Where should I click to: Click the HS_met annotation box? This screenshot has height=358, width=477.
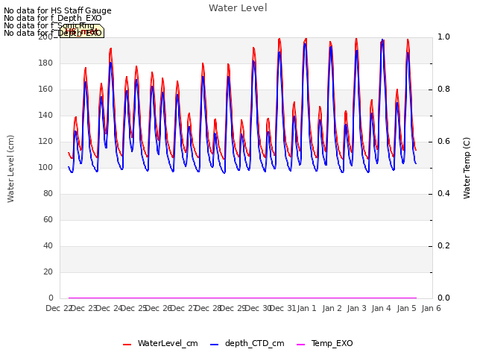coord(82,31)
